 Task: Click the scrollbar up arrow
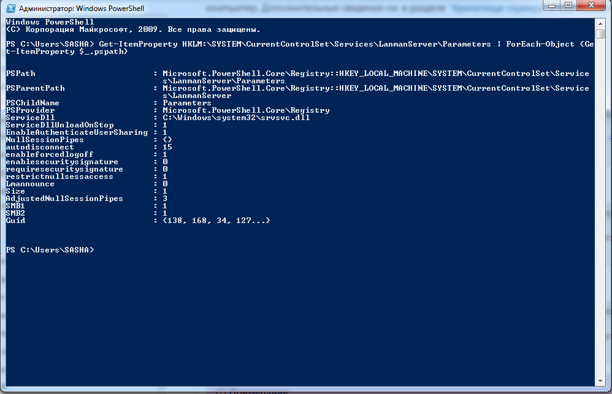pos(600,23)
